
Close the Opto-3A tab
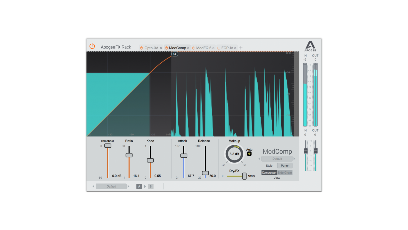pos(161,48)
